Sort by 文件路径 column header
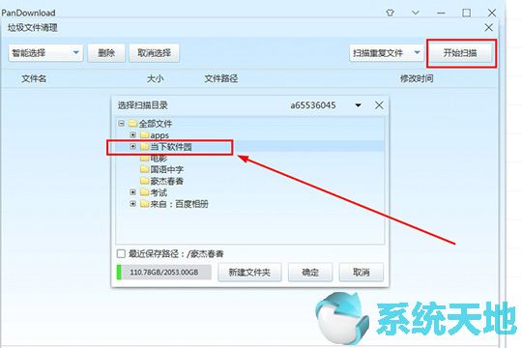This screenshot has height=348, width=522. pos(221,78)
